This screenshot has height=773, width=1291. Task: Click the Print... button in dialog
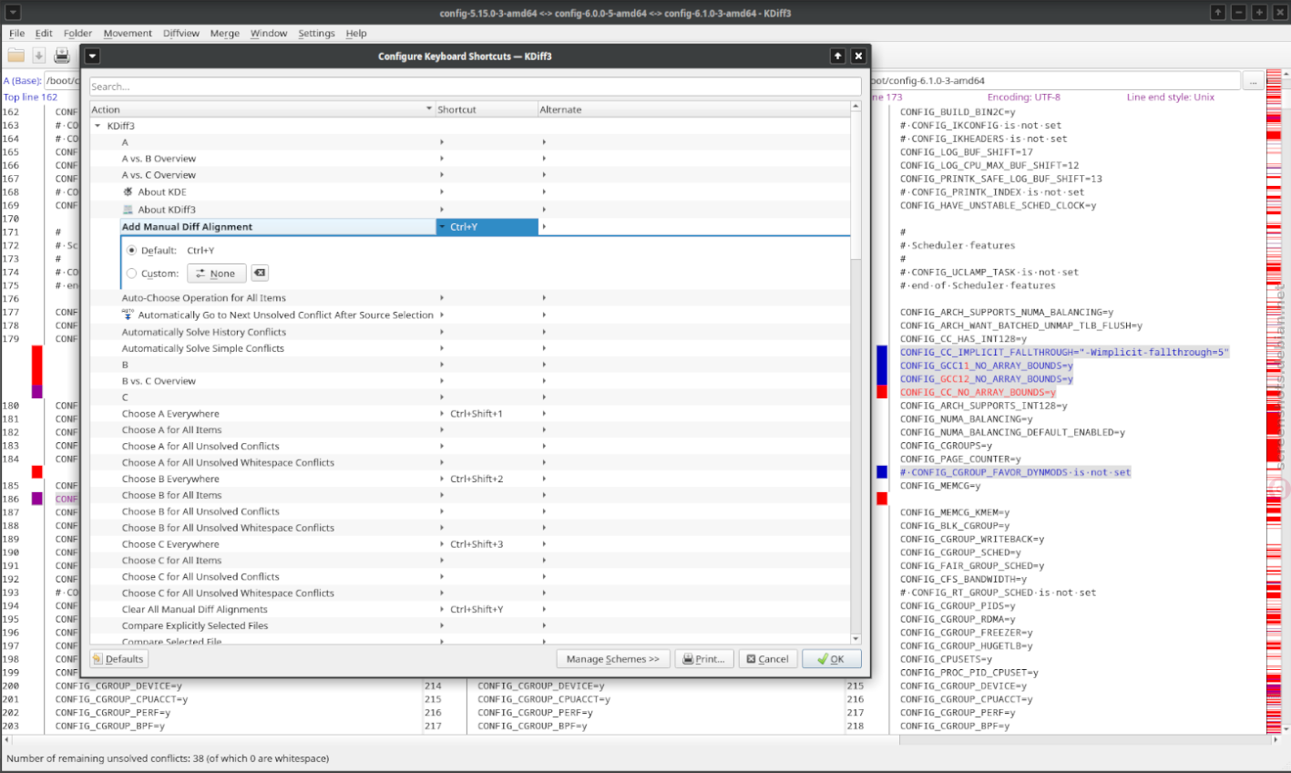pos(704,659)
